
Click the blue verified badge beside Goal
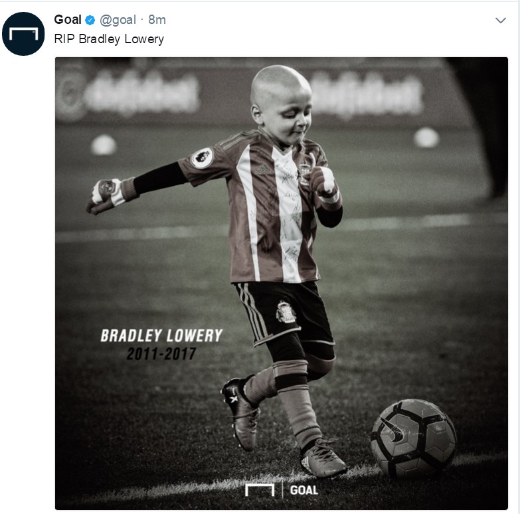tap(90, 20)
